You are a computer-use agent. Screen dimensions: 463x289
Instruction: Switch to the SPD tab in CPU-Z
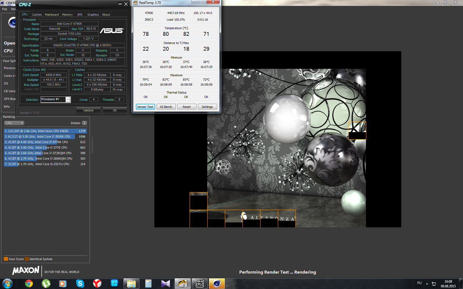click(80, 15)
